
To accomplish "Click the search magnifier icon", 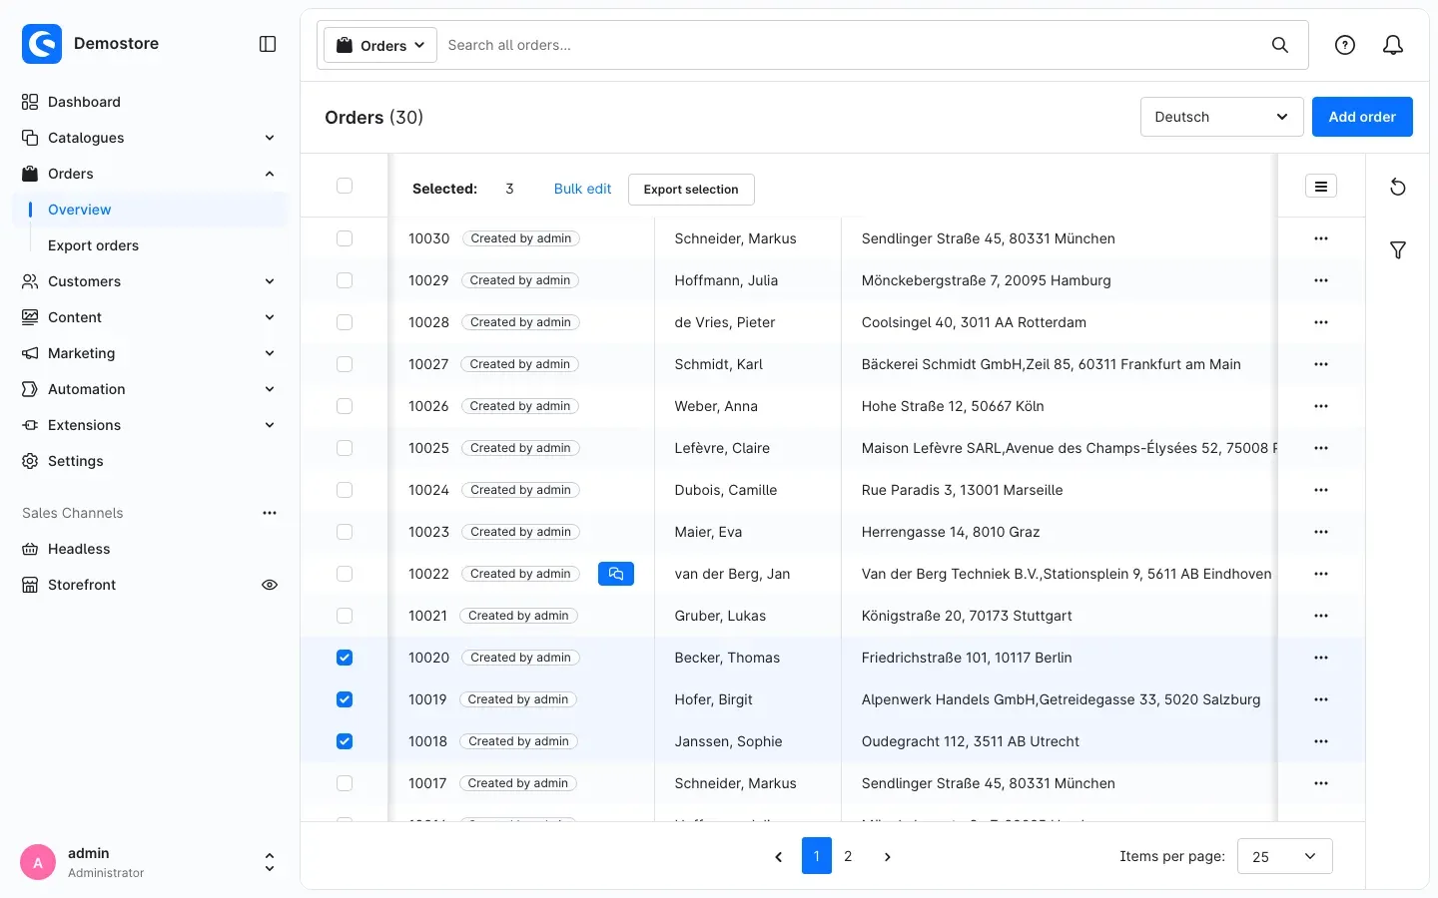I will pos(1280,45).
